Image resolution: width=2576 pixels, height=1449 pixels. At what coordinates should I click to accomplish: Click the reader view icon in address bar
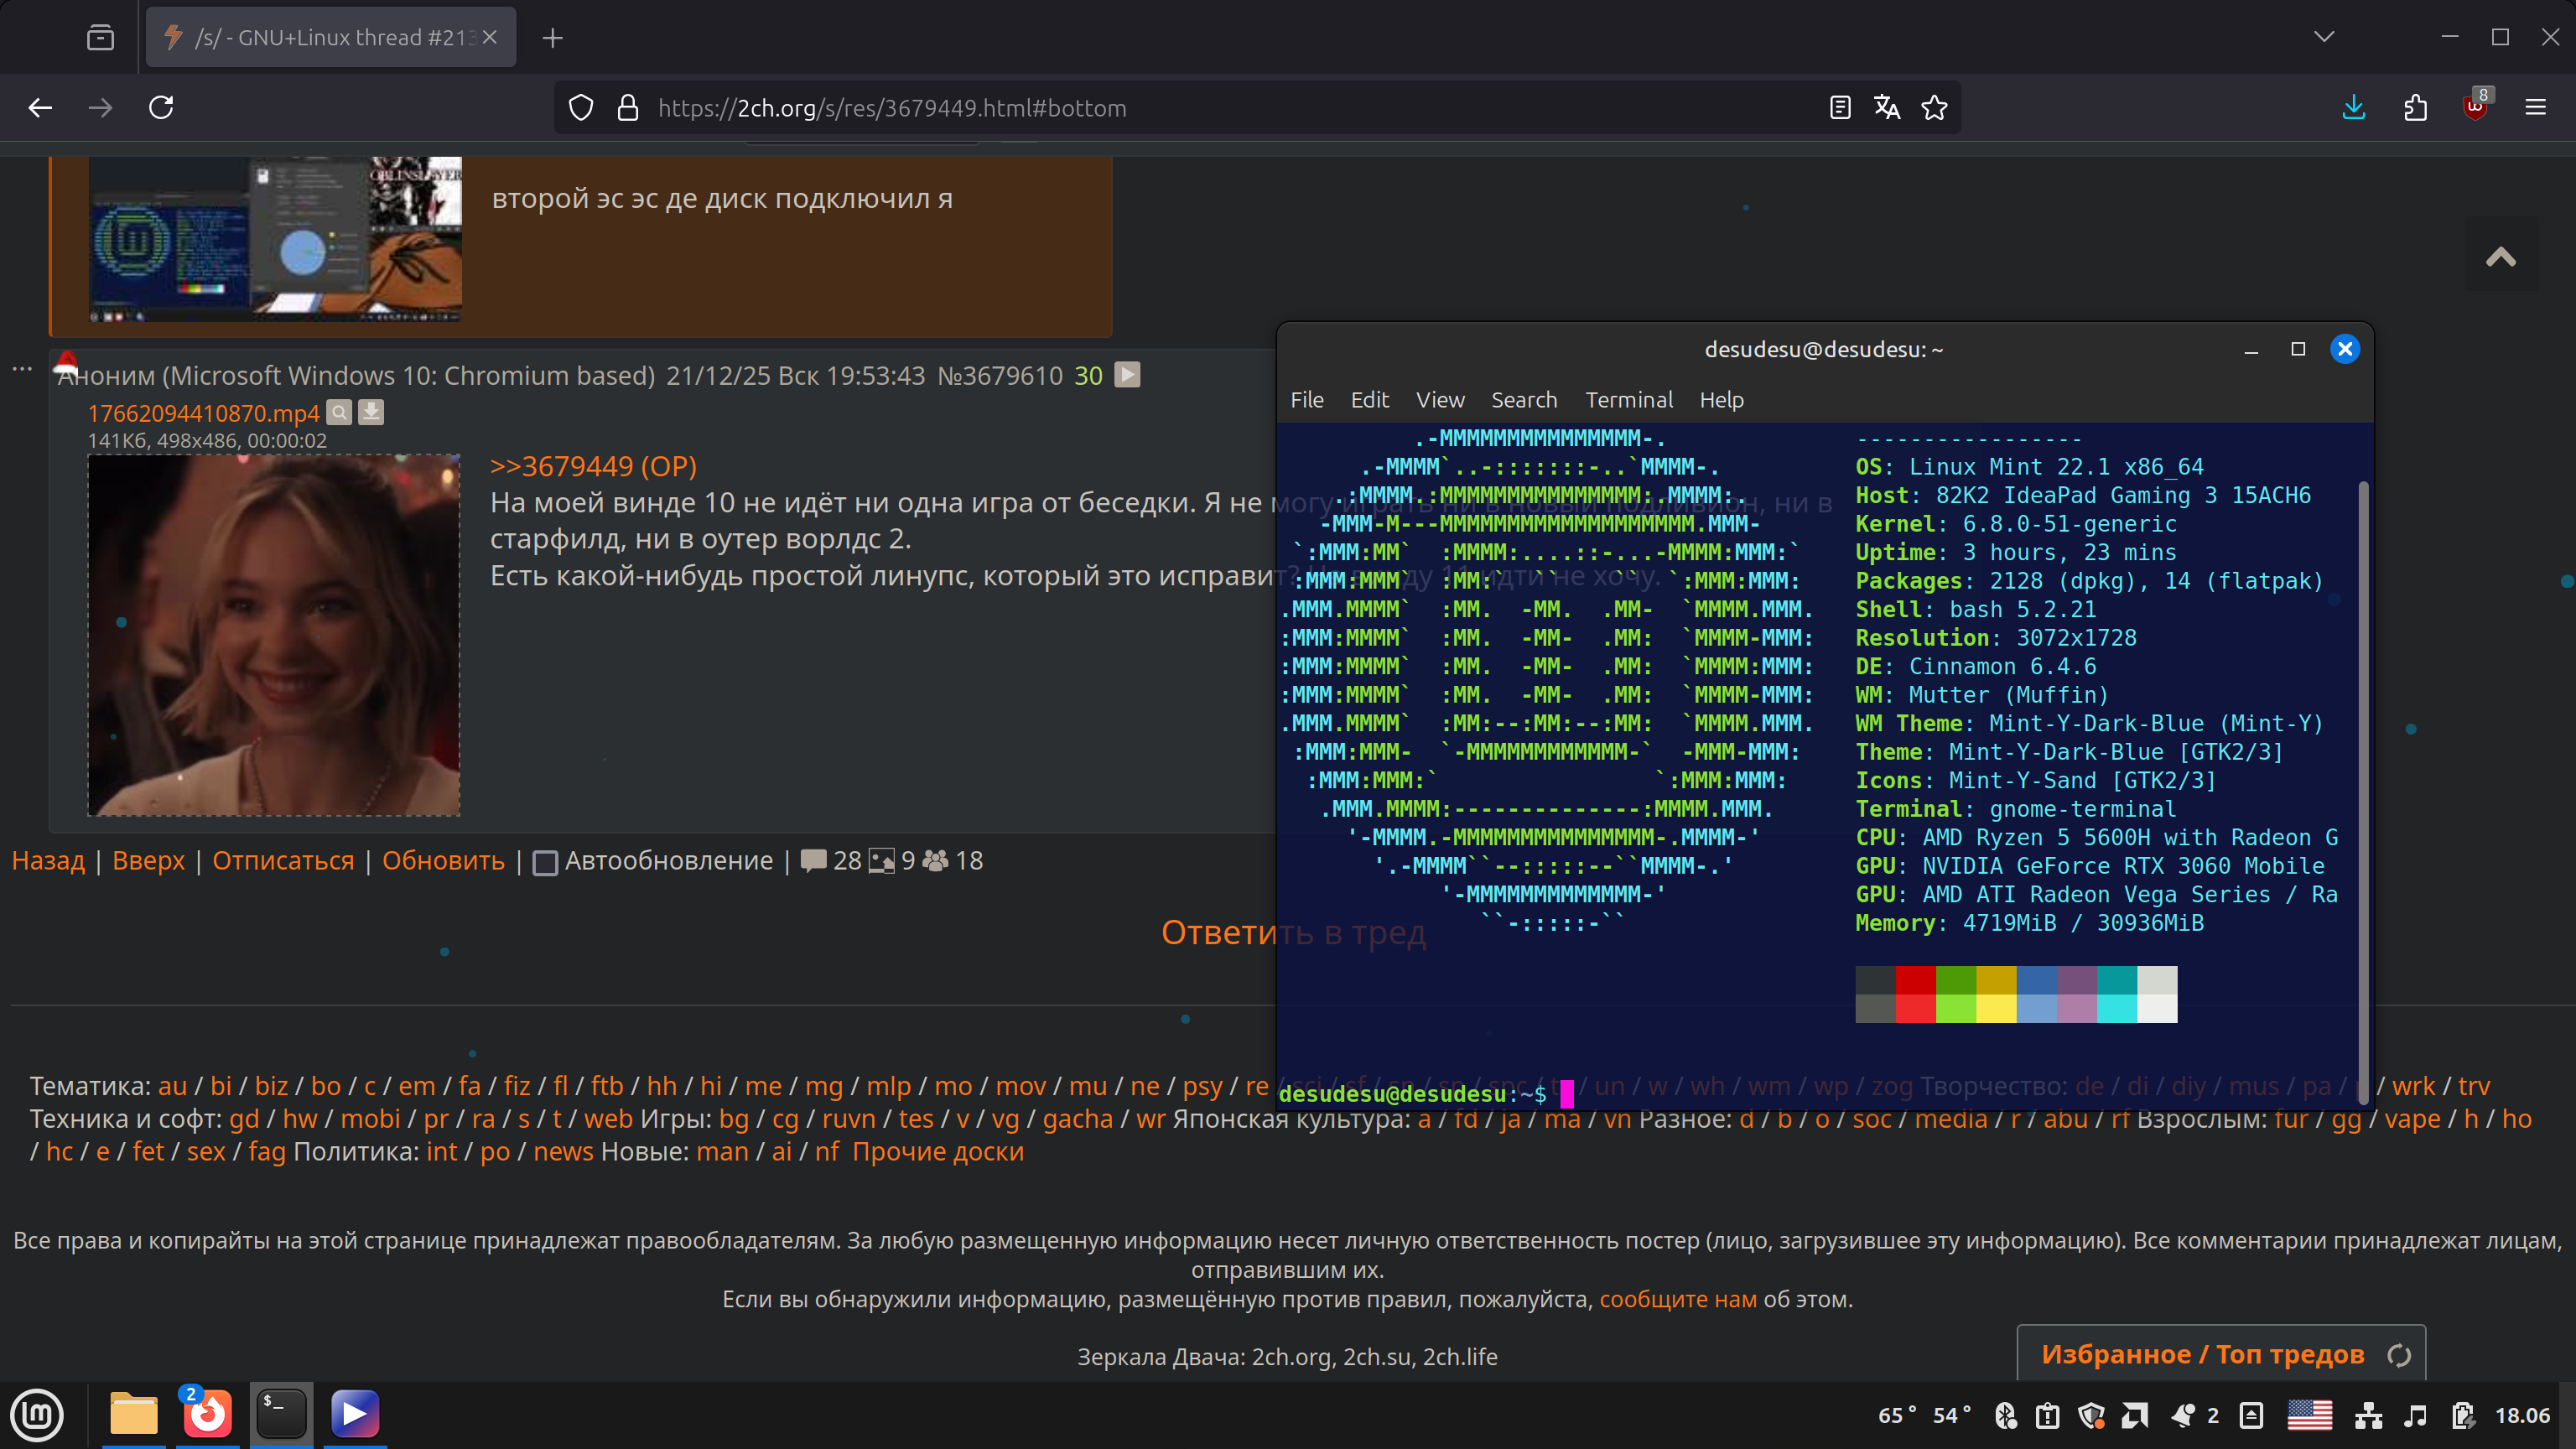[x=1839, y=107]
